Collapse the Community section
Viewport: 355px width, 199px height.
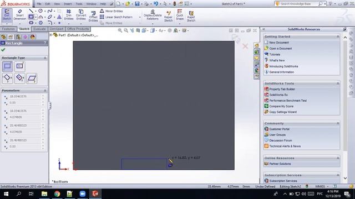[338, 123]
